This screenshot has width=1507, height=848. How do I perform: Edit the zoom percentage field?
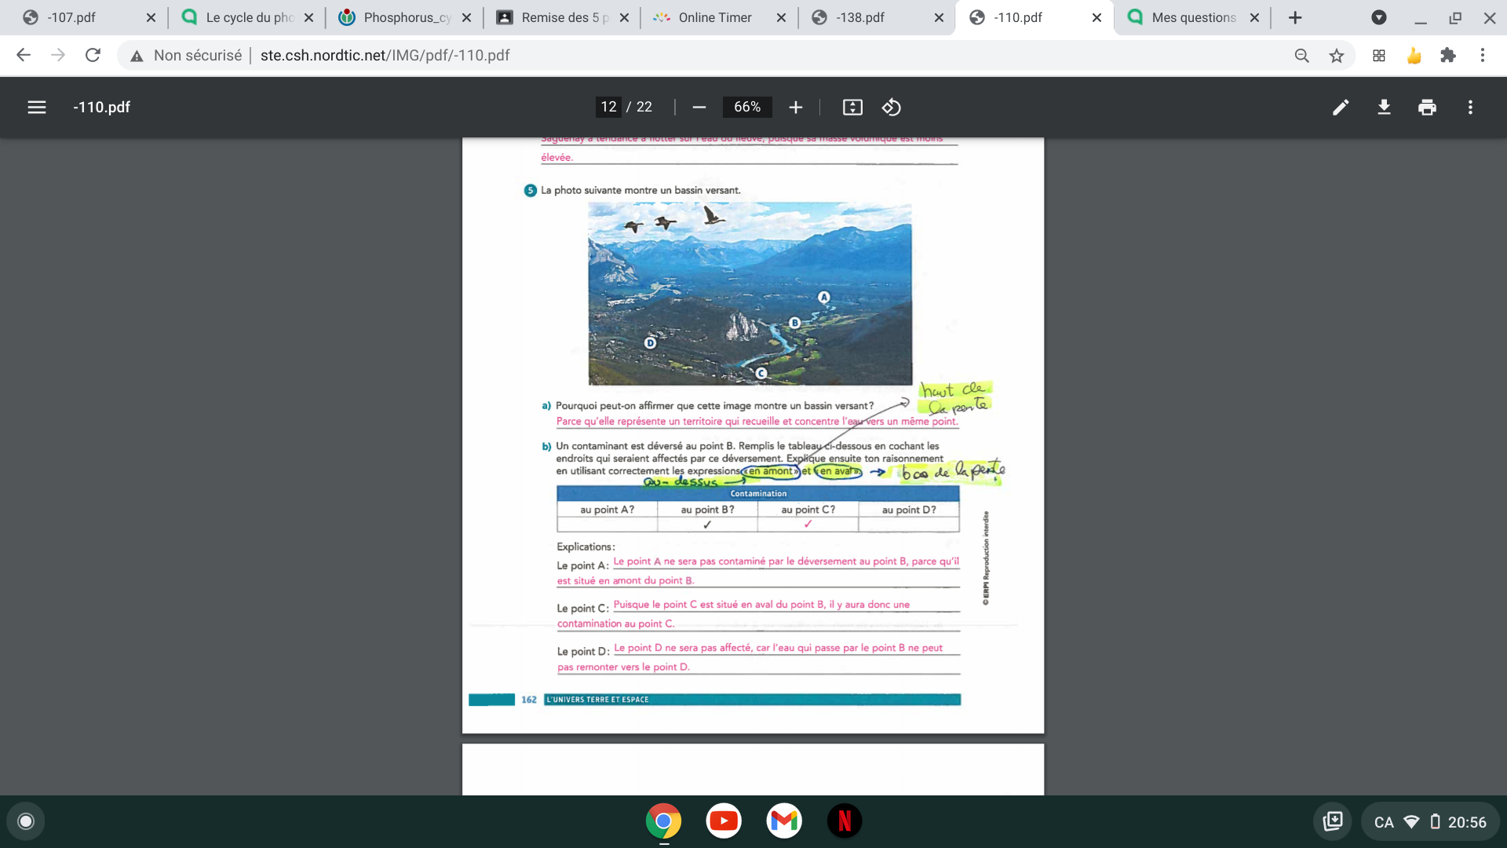(x=746, y=107)
